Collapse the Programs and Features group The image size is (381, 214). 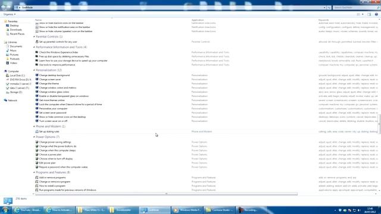coord(34,172)
